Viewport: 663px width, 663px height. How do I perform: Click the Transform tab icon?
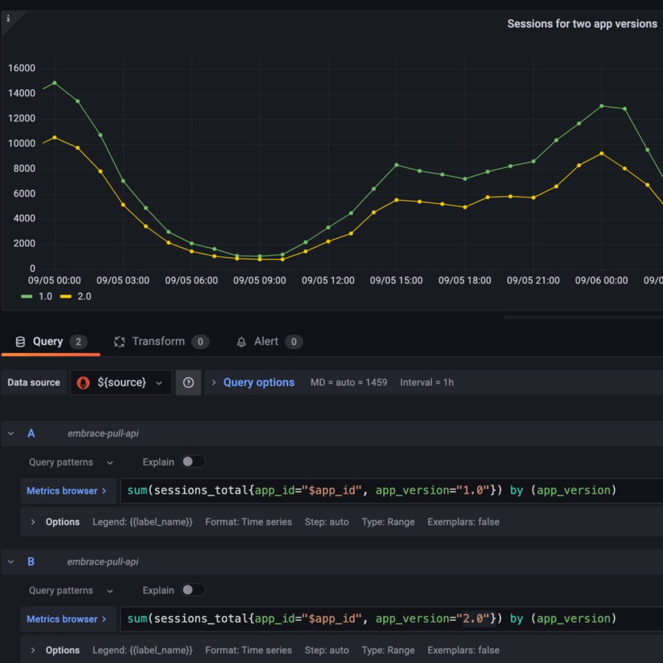click(x=119, y=342)
